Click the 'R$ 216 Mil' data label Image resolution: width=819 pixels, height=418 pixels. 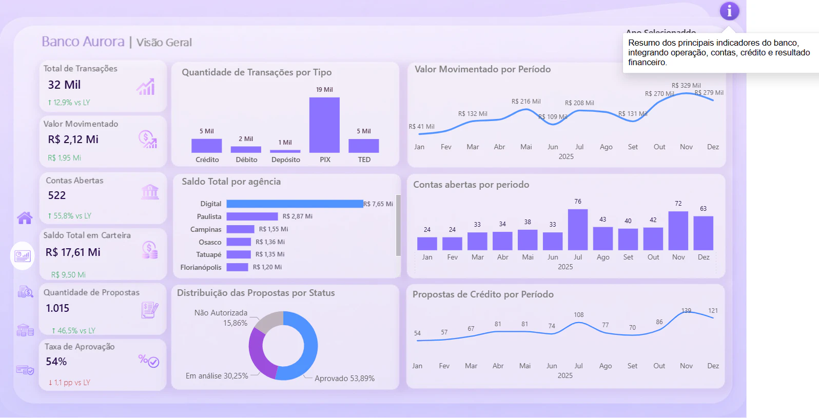(x=526, y=102)
